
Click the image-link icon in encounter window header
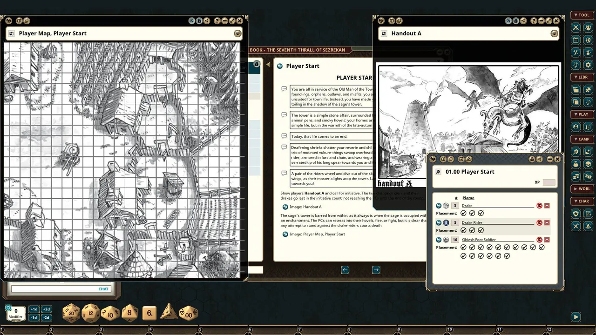[x=461, y=159]
